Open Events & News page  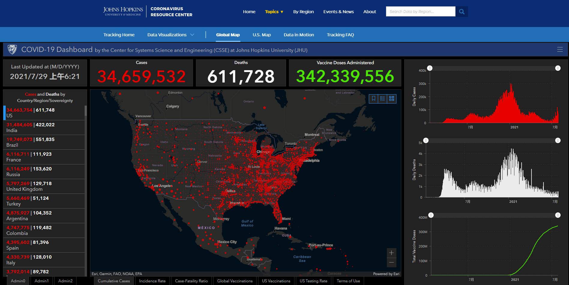(339, 12)
